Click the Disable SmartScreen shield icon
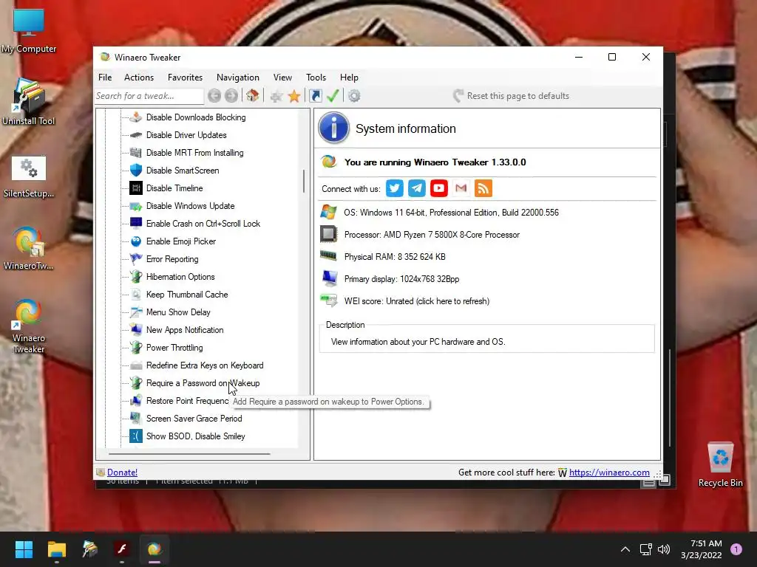This screenshot has height=567, width=757. click(136, 171)
